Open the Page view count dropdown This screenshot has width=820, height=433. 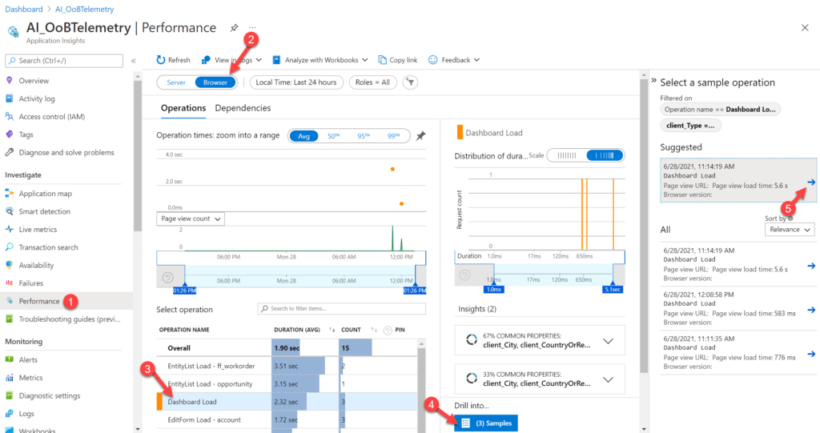[191, 219]
